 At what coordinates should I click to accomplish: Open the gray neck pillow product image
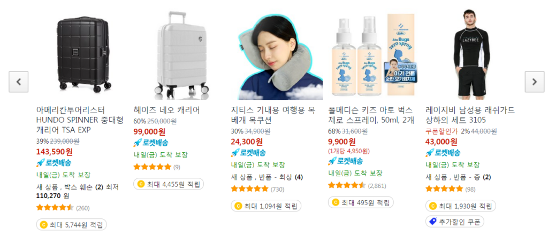point(278,58)
